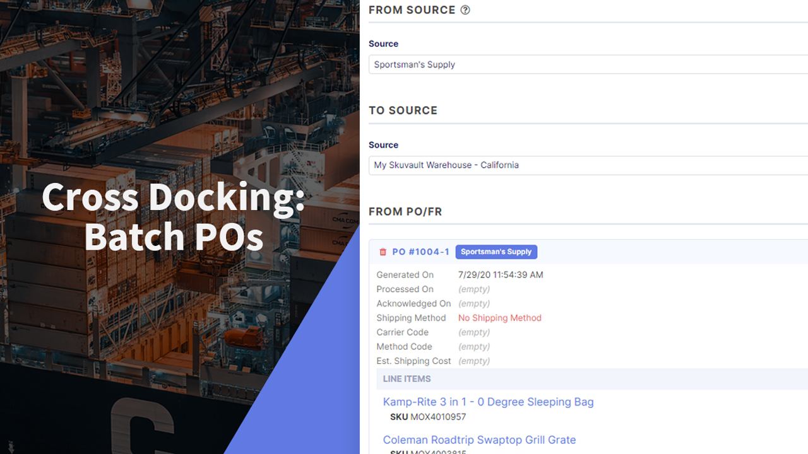This screenshot has height=454, width=808.
Task: Click the 'Cross Docking: Batch POs' title
Action: pyautogui.click(x=174, y=217)
